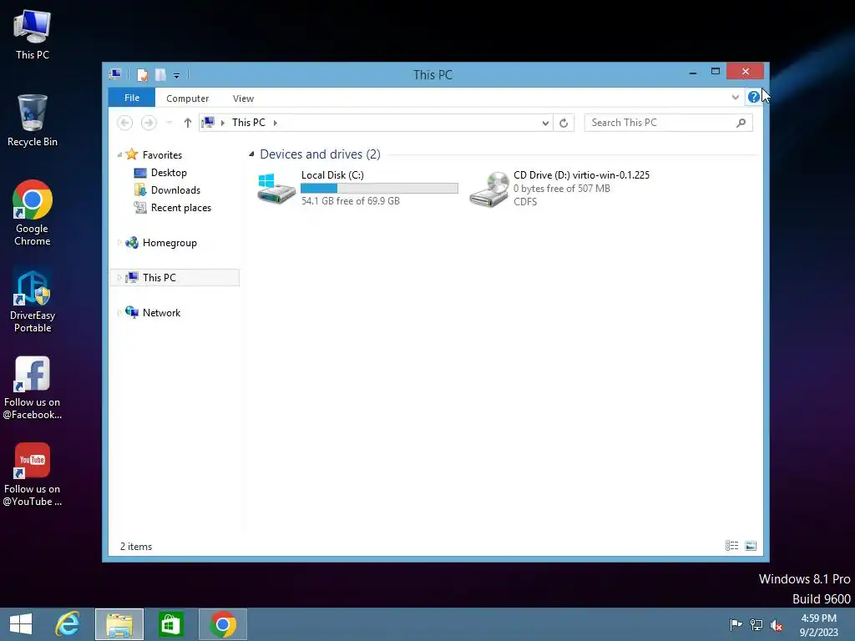Select Network in navigation pane
Viewport: 855px width, 641px height.
(x=161, y=313)
